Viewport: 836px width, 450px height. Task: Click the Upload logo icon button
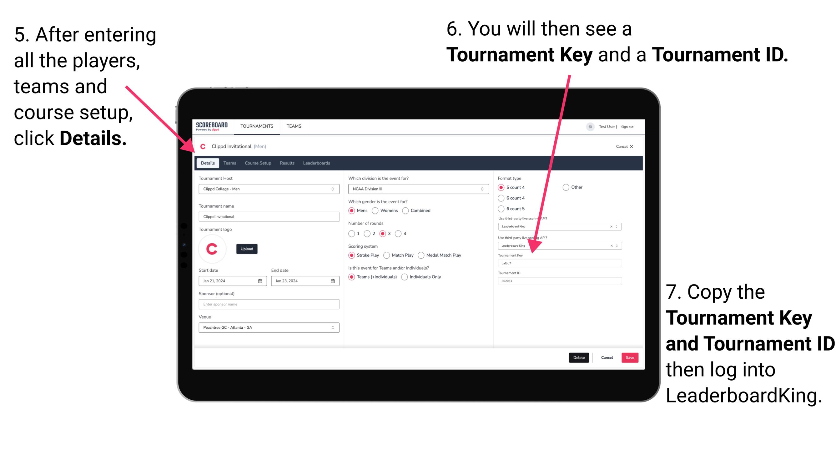tap(247, 248)
